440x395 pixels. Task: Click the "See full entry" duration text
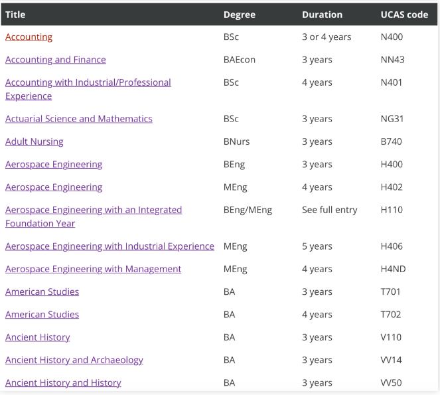[329, 210]
